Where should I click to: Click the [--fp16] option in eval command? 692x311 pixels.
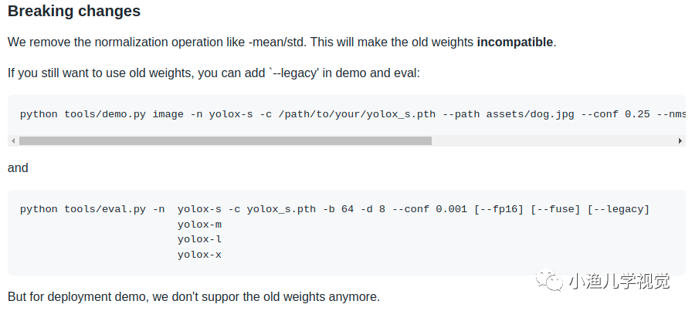point(499,209)
